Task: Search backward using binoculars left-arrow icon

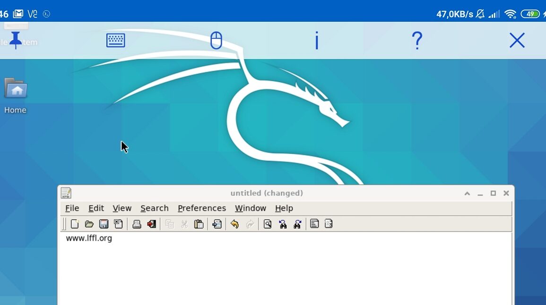Action: click(282, 224)
